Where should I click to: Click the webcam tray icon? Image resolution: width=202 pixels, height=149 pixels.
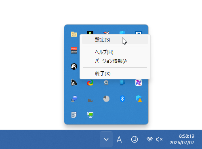click(106, 83)
